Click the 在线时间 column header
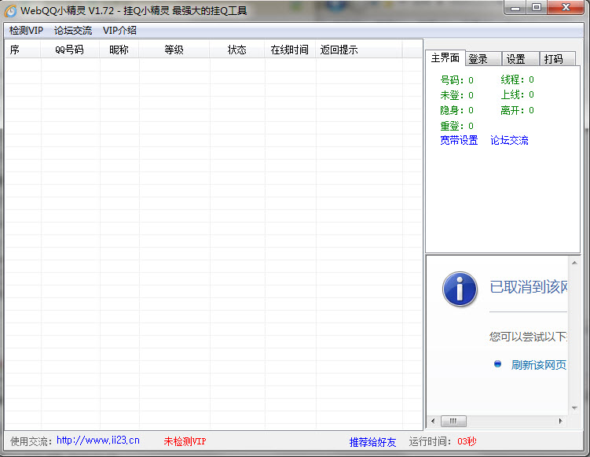The width and height of the screenshot is (590, 457). click(x=289, y=50)
